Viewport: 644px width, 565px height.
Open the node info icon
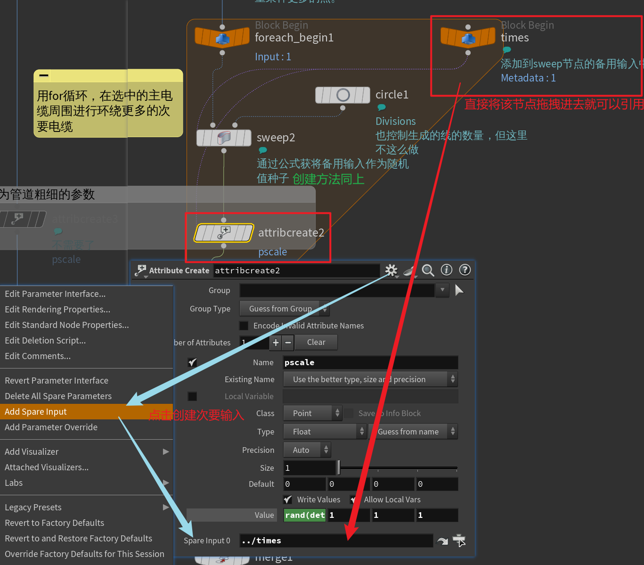point(446,270)
